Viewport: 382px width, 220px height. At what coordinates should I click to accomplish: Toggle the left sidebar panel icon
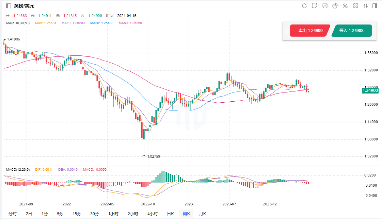[x=9, y=6]
